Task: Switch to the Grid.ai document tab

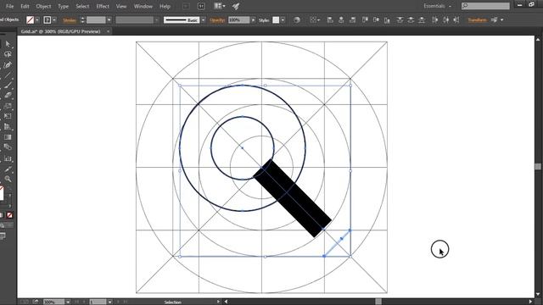Action: pos(60,31)
